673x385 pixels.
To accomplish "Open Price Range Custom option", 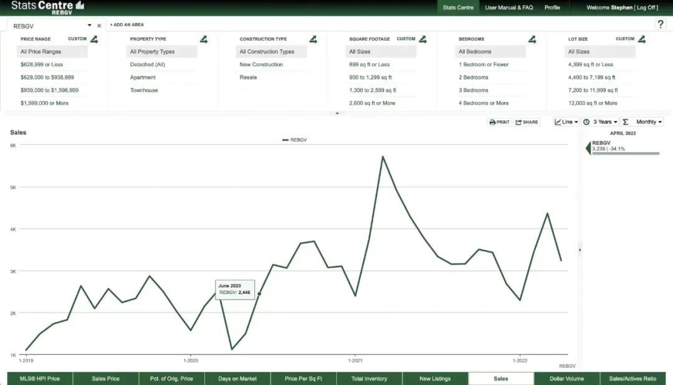I will (77, 39).
